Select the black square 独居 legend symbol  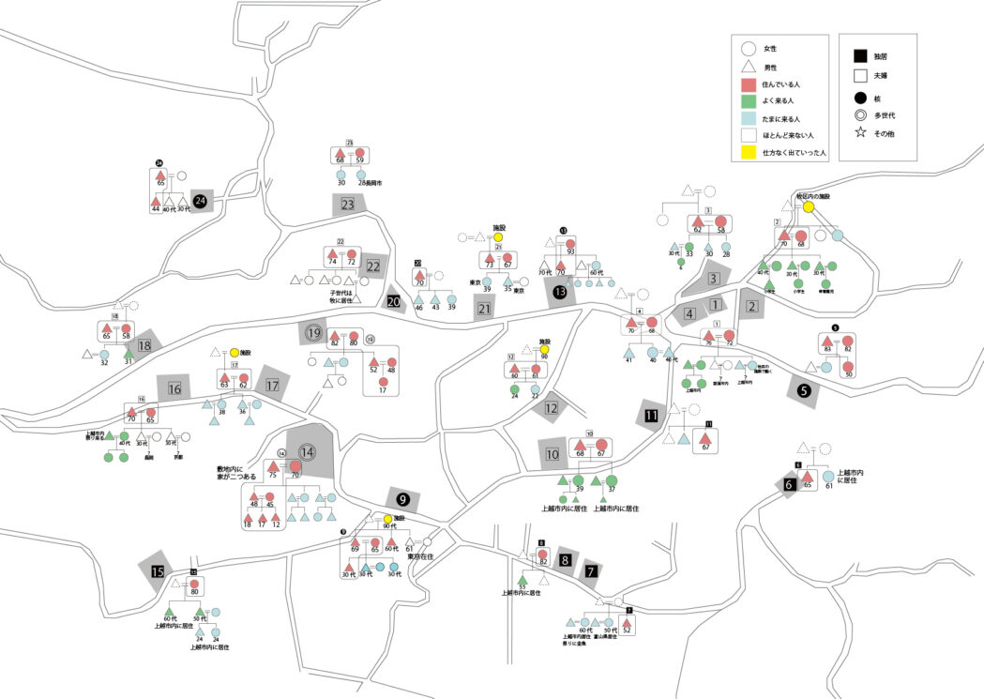click(859, 56)
